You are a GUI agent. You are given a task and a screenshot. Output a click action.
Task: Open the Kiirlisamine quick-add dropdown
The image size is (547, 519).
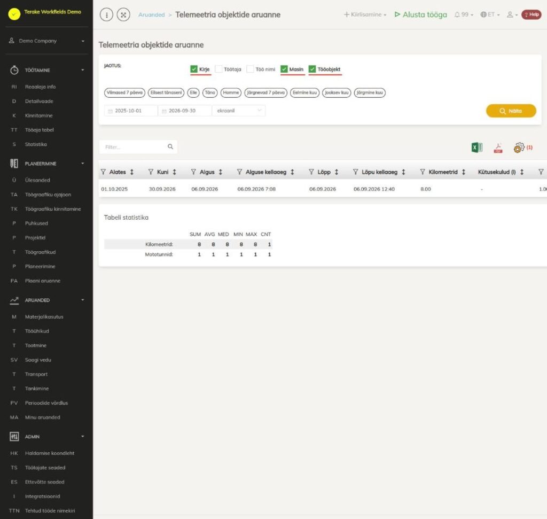coord(365,14)
